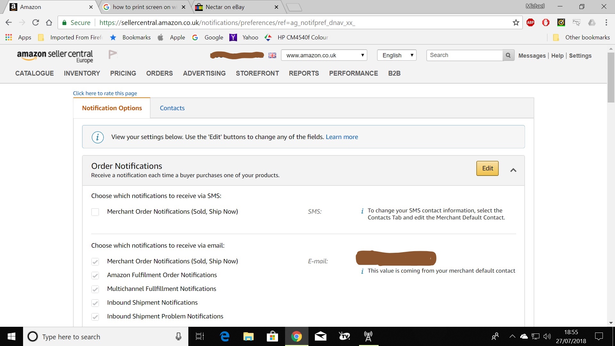The width and height of the screenshot is (615, 346).
Task: Open the Learn more link
Action: [342, 137]
